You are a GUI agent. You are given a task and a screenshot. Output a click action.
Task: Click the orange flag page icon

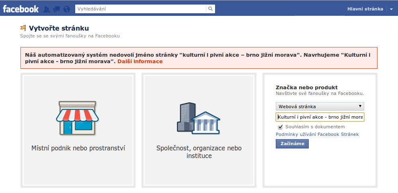pyautogui.click(x=23, y=28)
